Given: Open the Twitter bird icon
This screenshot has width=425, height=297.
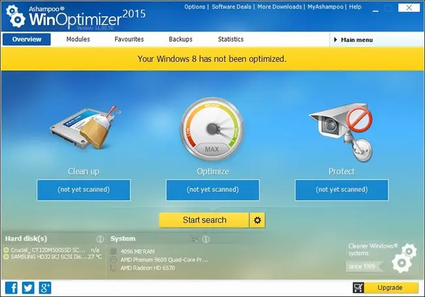Looking at the screenshot, I should point(28,287).
